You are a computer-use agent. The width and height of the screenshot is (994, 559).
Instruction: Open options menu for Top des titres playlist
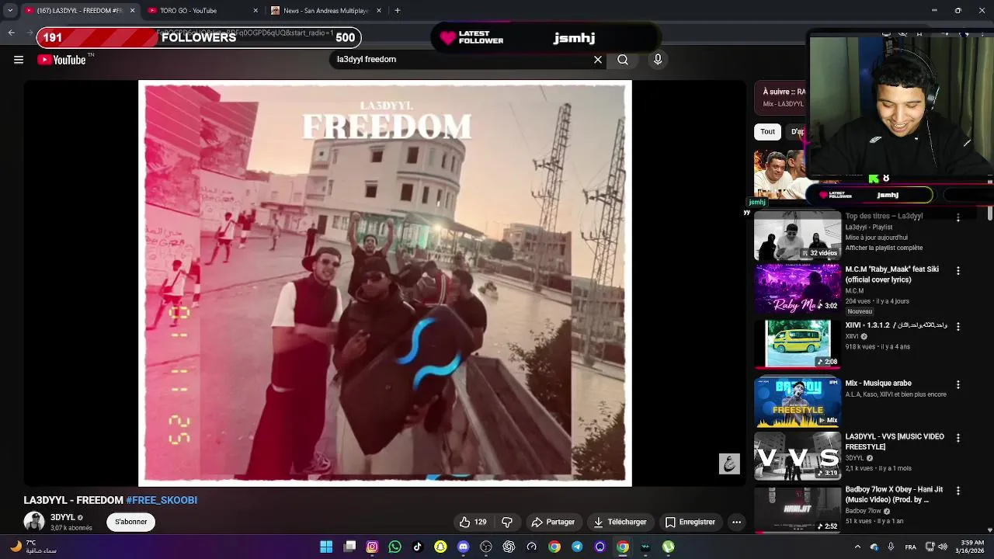click(958, 218)
